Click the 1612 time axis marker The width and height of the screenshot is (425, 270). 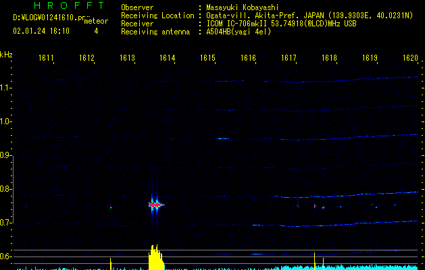coord(86,58)
